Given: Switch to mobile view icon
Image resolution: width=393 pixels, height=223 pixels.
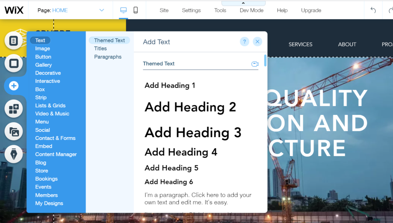Looking at the screenshot, I should coord(135,10).
